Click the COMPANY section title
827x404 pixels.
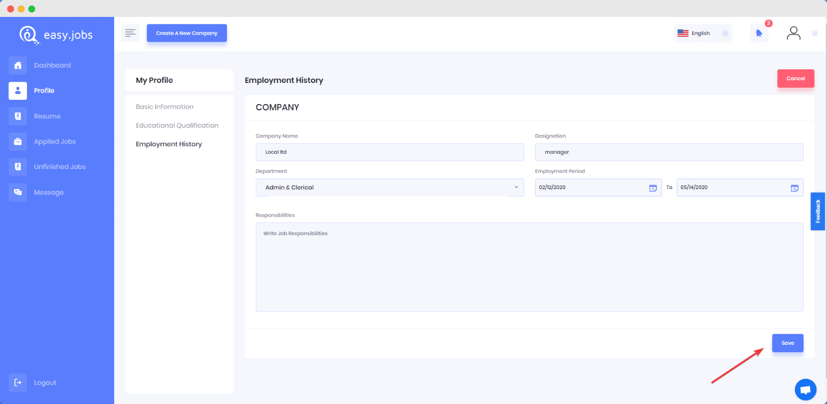click(x=278, y=107)
